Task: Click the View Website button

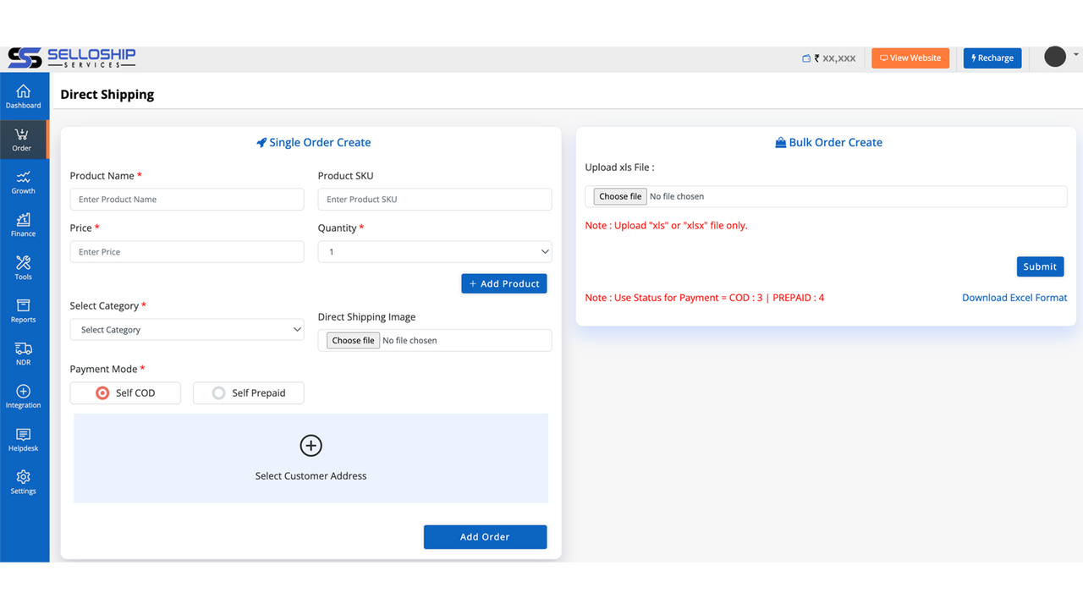Action: (910, 58)
